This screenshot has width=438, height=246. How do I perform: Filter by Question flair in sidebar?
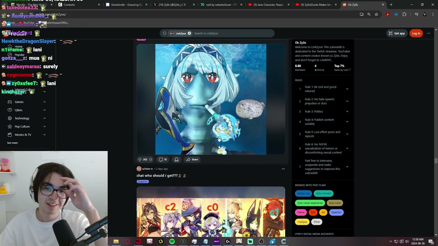pyautogui.click(x=336, y=213)
